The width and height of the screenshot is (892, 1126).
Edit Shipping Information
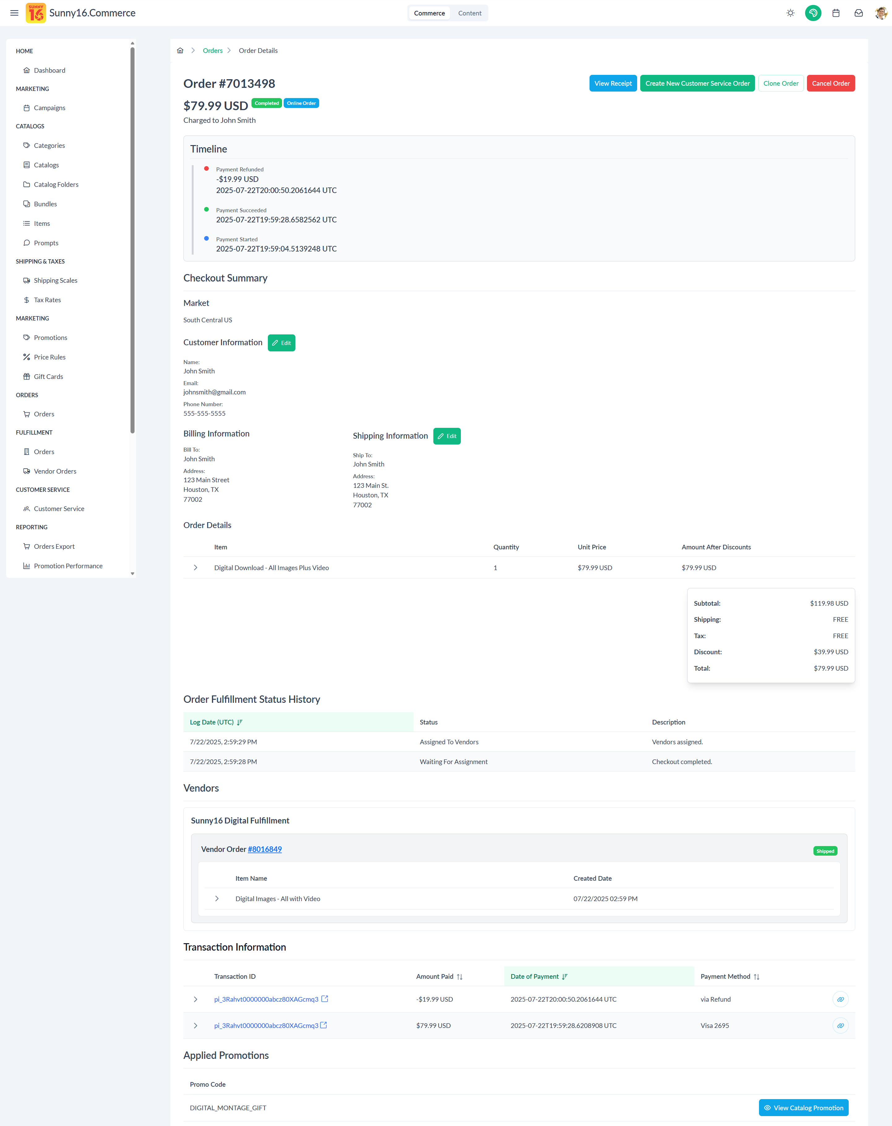click(447, 436)
